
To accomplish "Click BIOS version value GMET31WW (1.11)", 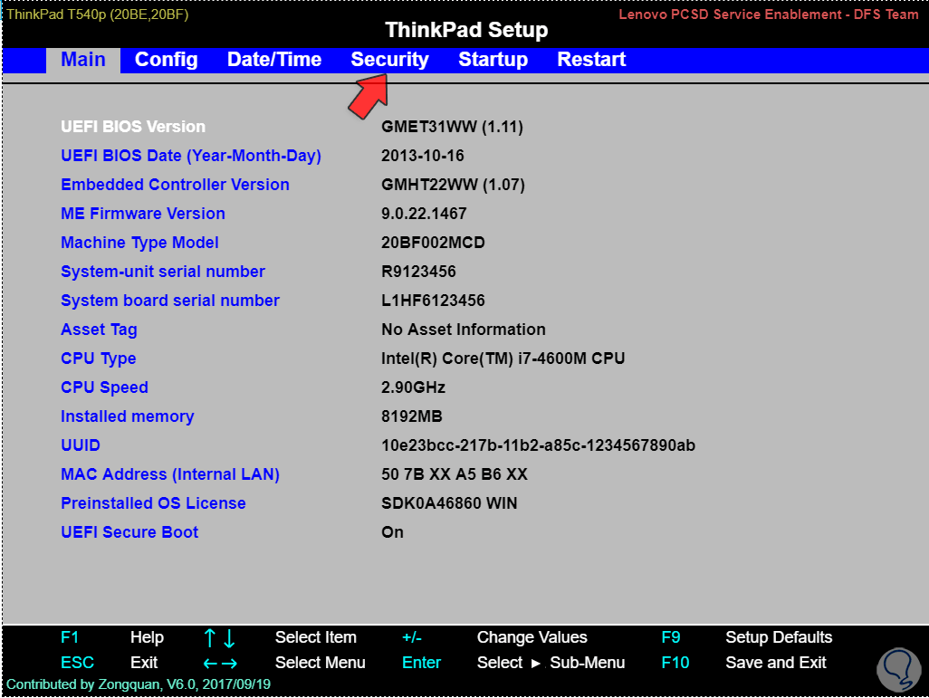I will pyautogui.click(x=452, y=127).
